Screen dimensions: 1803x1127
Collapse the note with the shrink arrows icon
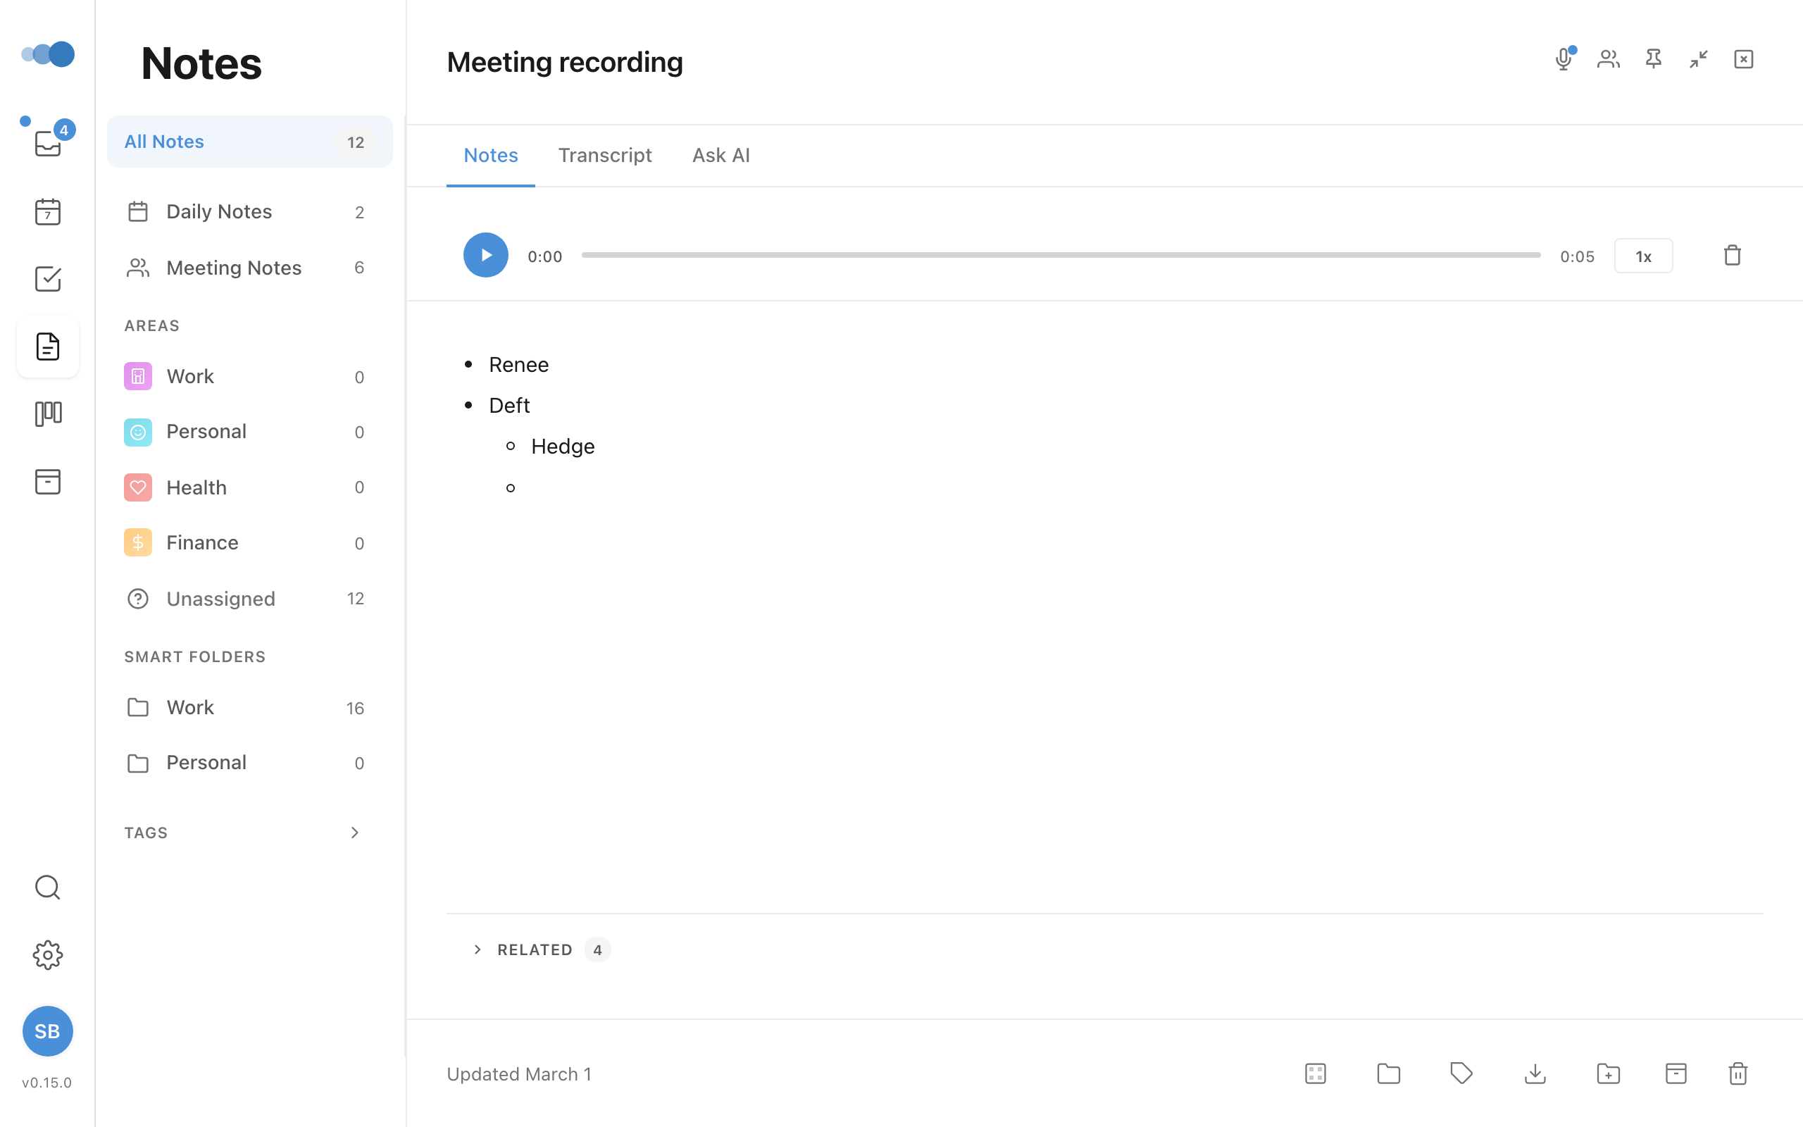pos(1699,59)
